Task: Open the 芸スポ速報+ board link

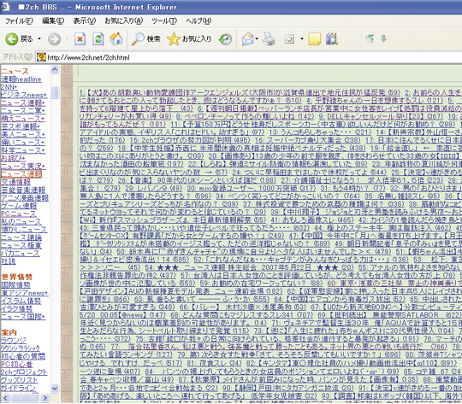Action: pos(21,126)
